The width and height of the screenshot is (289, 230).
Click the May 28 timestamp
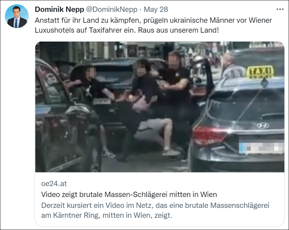[x=156, y=9]
